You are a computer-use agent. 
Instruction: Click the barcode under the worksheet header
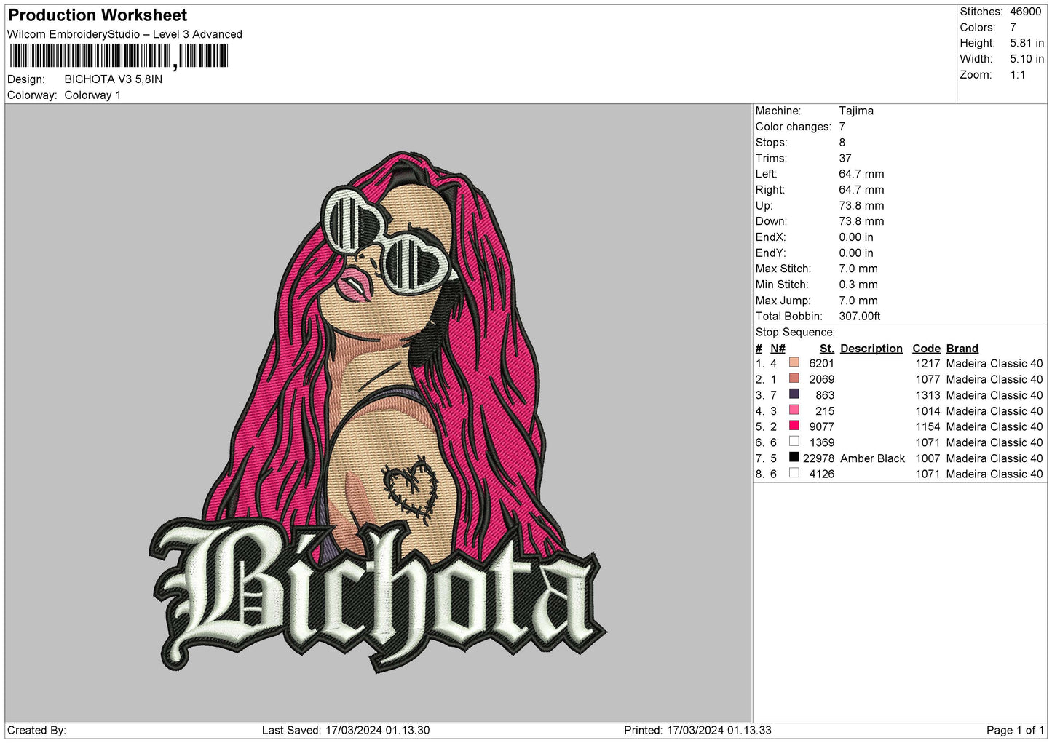tap(119, 57)
